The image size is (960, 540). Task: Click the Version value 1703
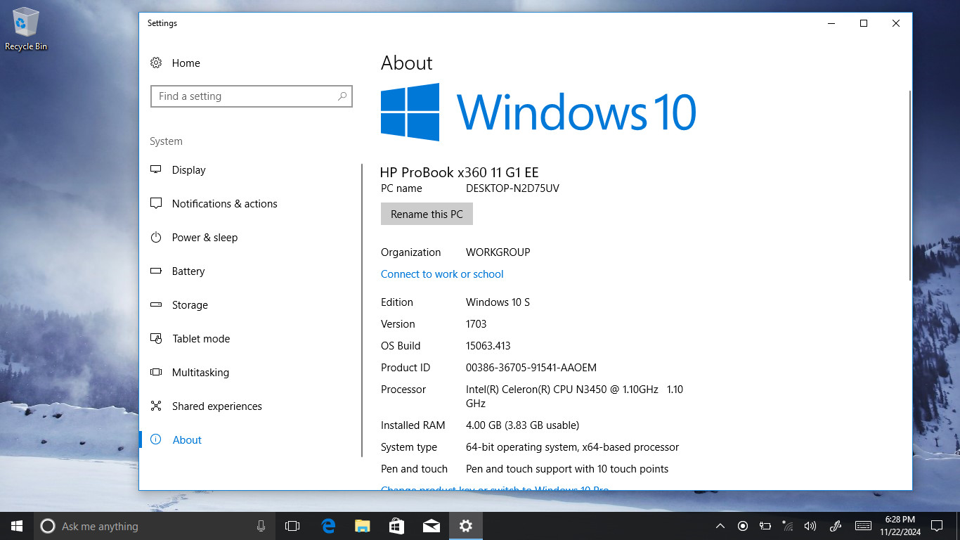pos(476,323)
